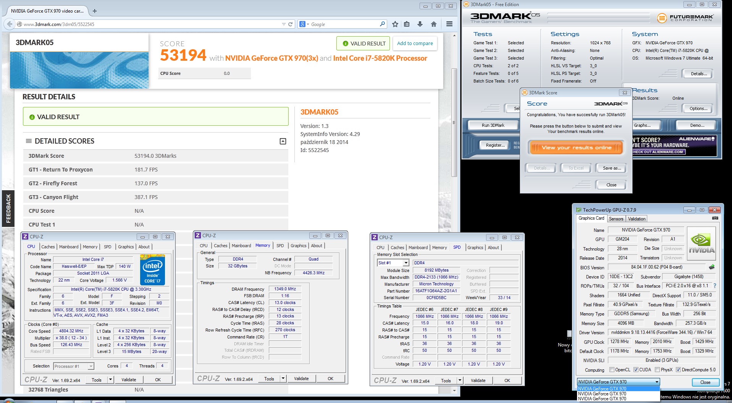Open the Processor #1 selection dropdown
Image resolution: width=732 pixels, height=403 pixels.
[x=90, y=366]
